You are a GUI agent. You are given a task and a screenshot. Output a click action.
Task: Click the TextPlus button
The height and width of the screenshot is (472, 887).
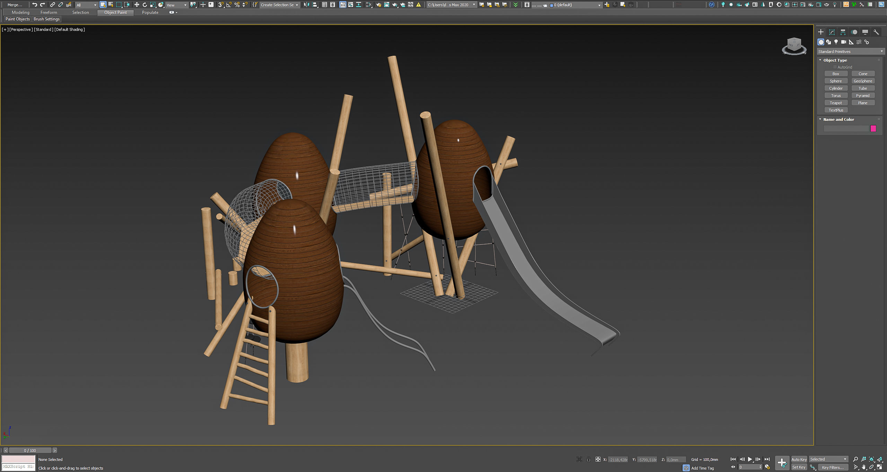click(x=836, y=110)
